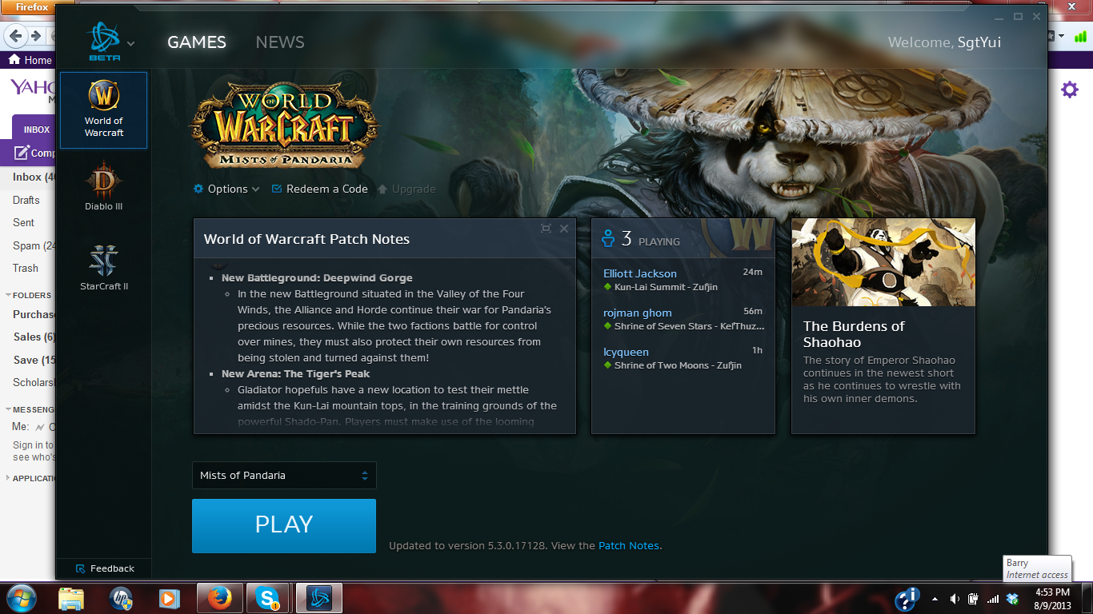The height and width of the screenshot is (614, 1093).
Task: Select StarCraft II in game sidebar
Action: coord(104,267)
